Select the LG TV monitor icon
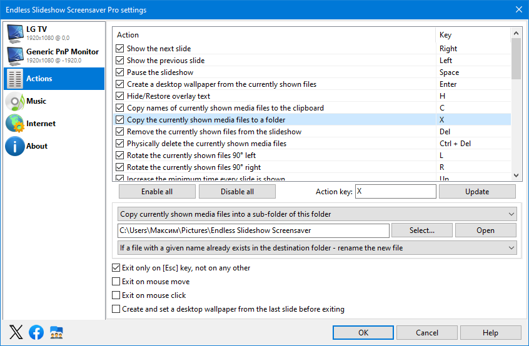The width and height of the screenshot is (529, 346). (16, 34)
